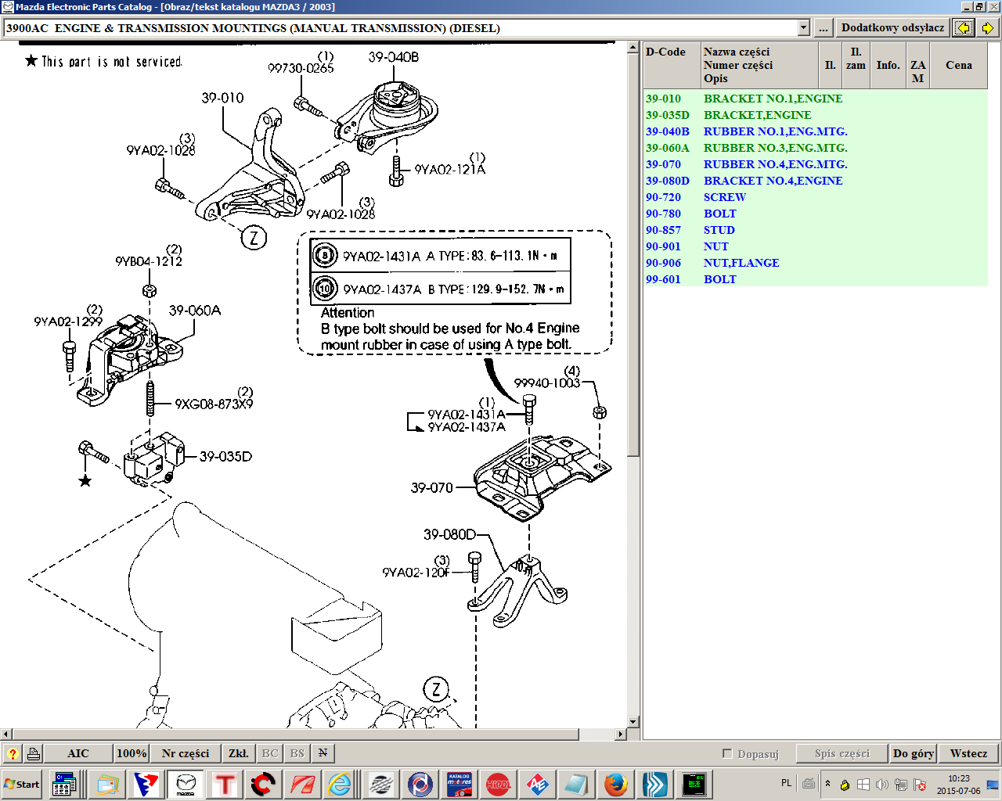Toggle the Dopasuj checkbox
The height and width of the screenshot is (801, 1002).
(727, 753)
